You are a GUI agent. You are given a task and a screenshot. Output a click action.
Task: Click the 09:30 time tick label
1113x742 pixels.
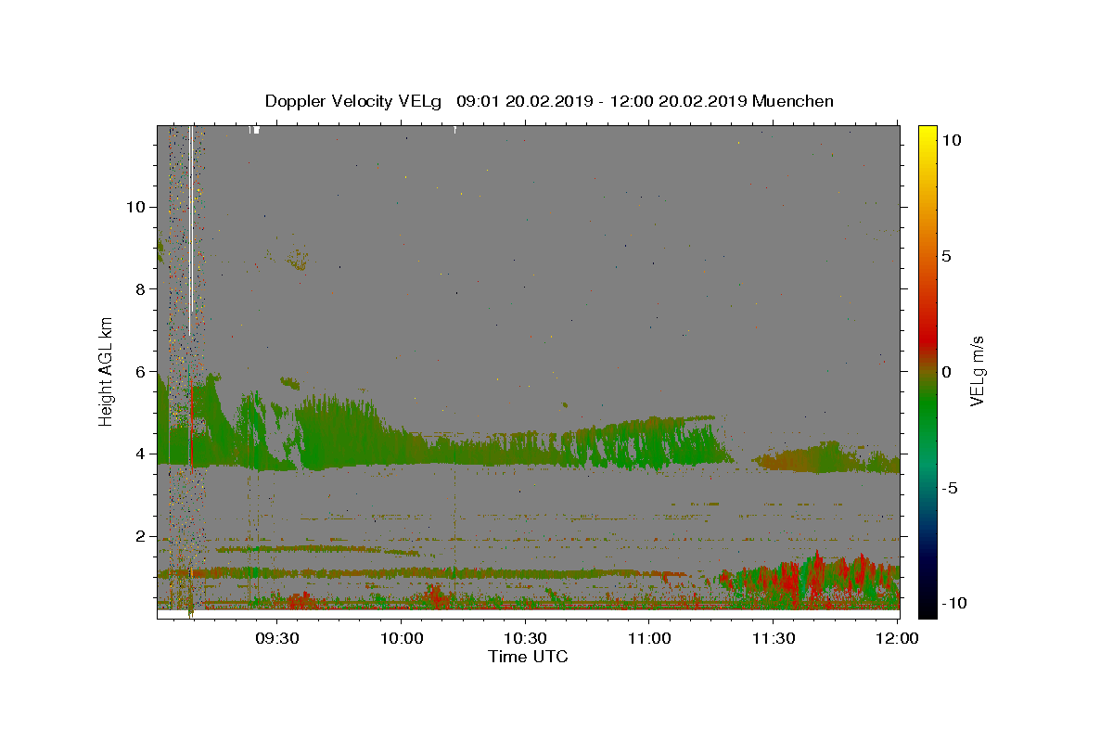coord(277,638)
